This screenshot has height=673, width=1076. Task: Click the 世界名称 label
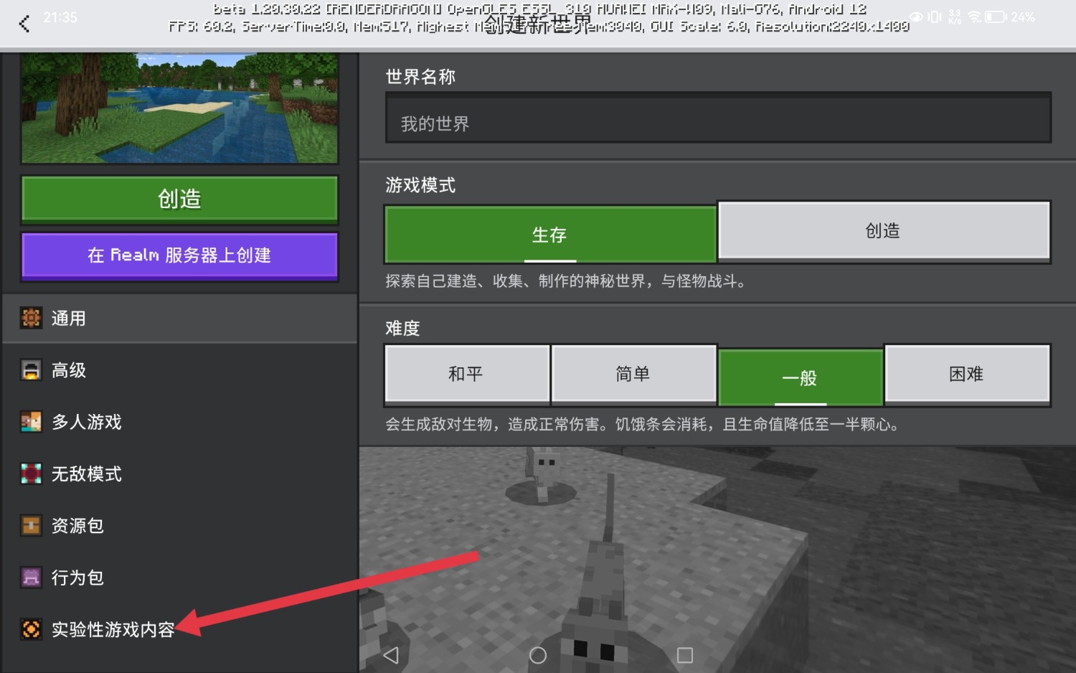420,77
